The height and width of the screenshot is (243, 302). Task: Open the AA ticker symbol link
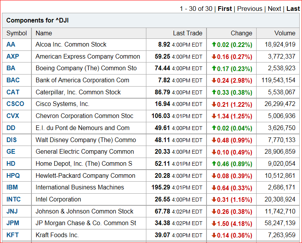point(11,45)
